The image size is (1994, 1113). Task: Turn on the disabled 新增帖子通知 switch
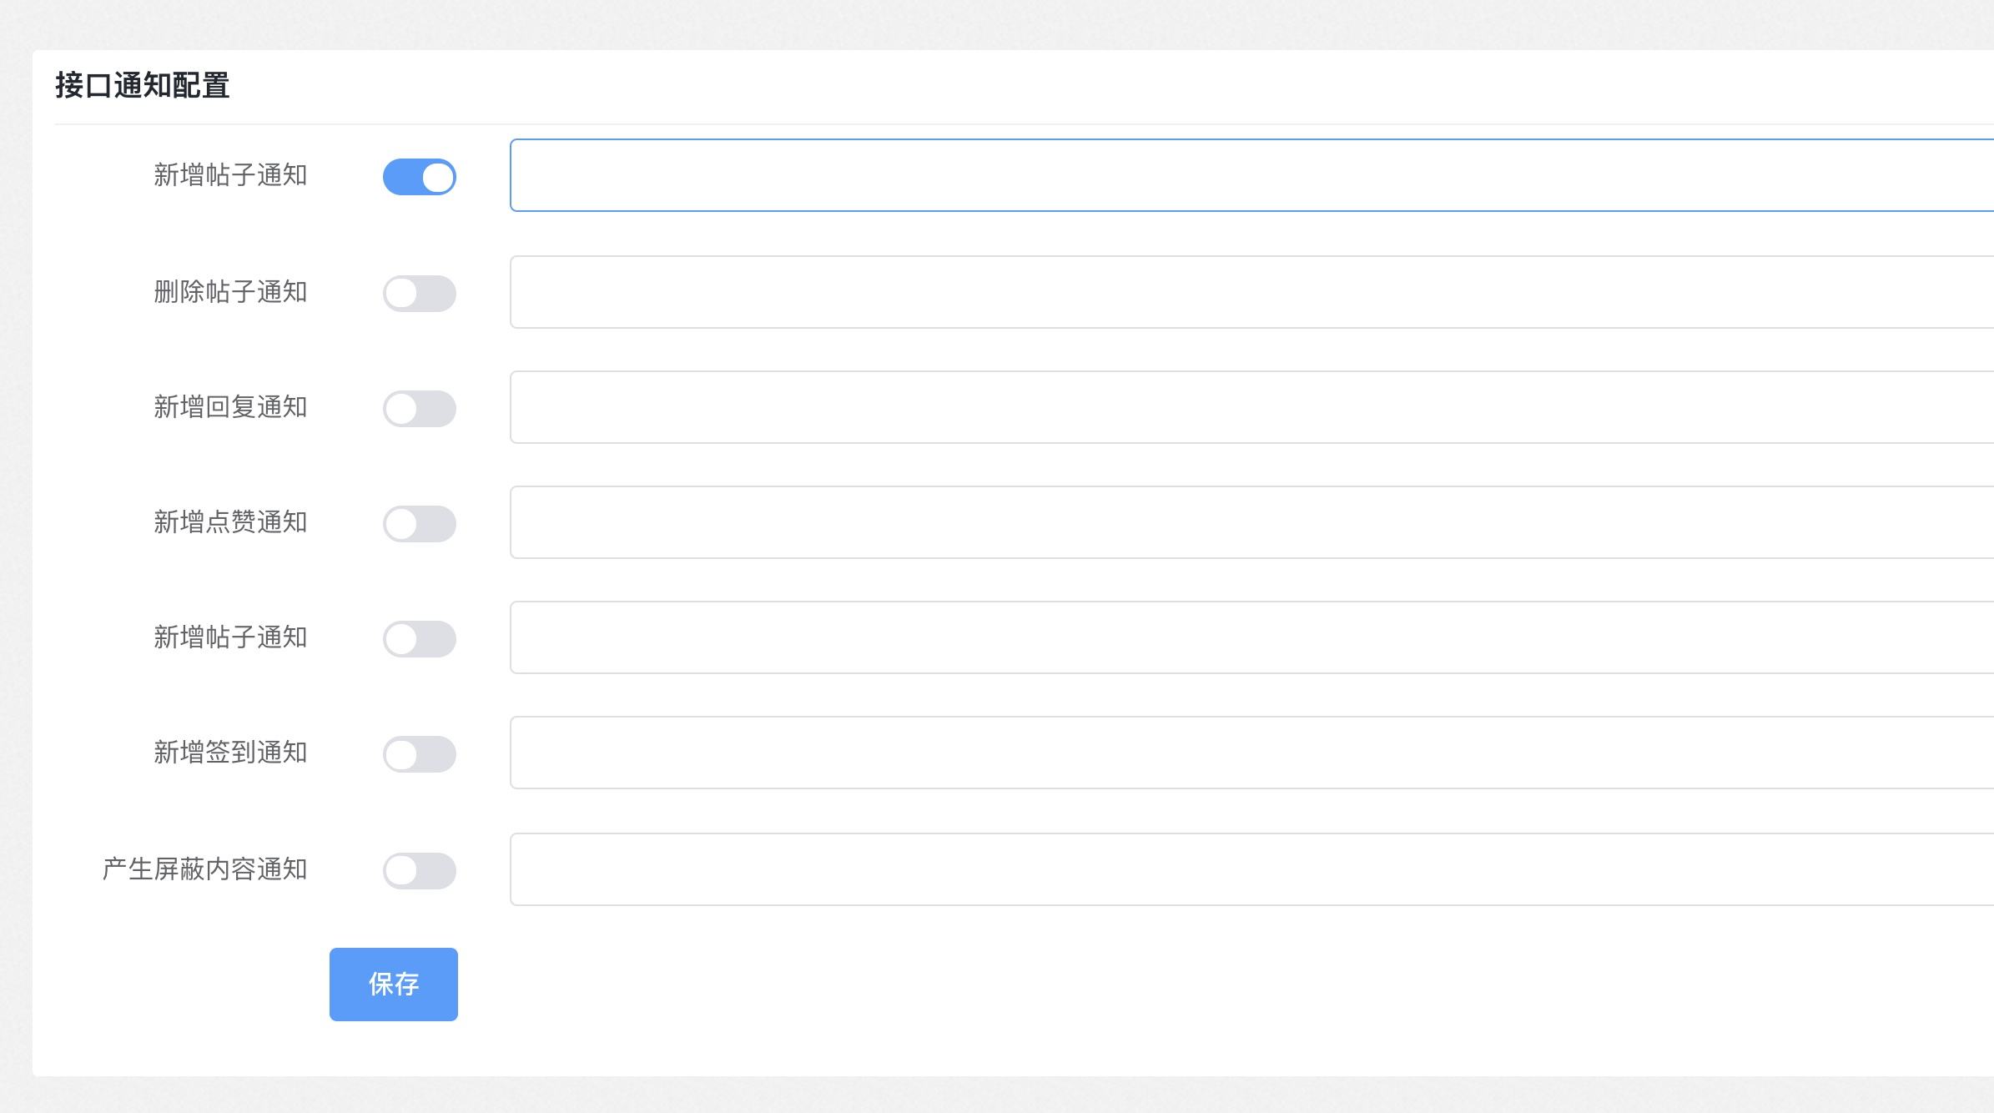pos(420,639)
